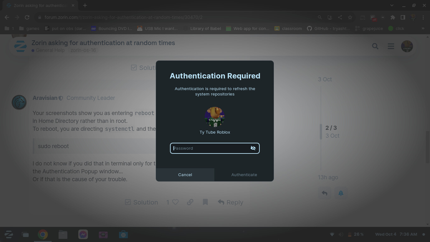
Task: Open the 'put on obs' bookmark
Action: click(65, 28)
